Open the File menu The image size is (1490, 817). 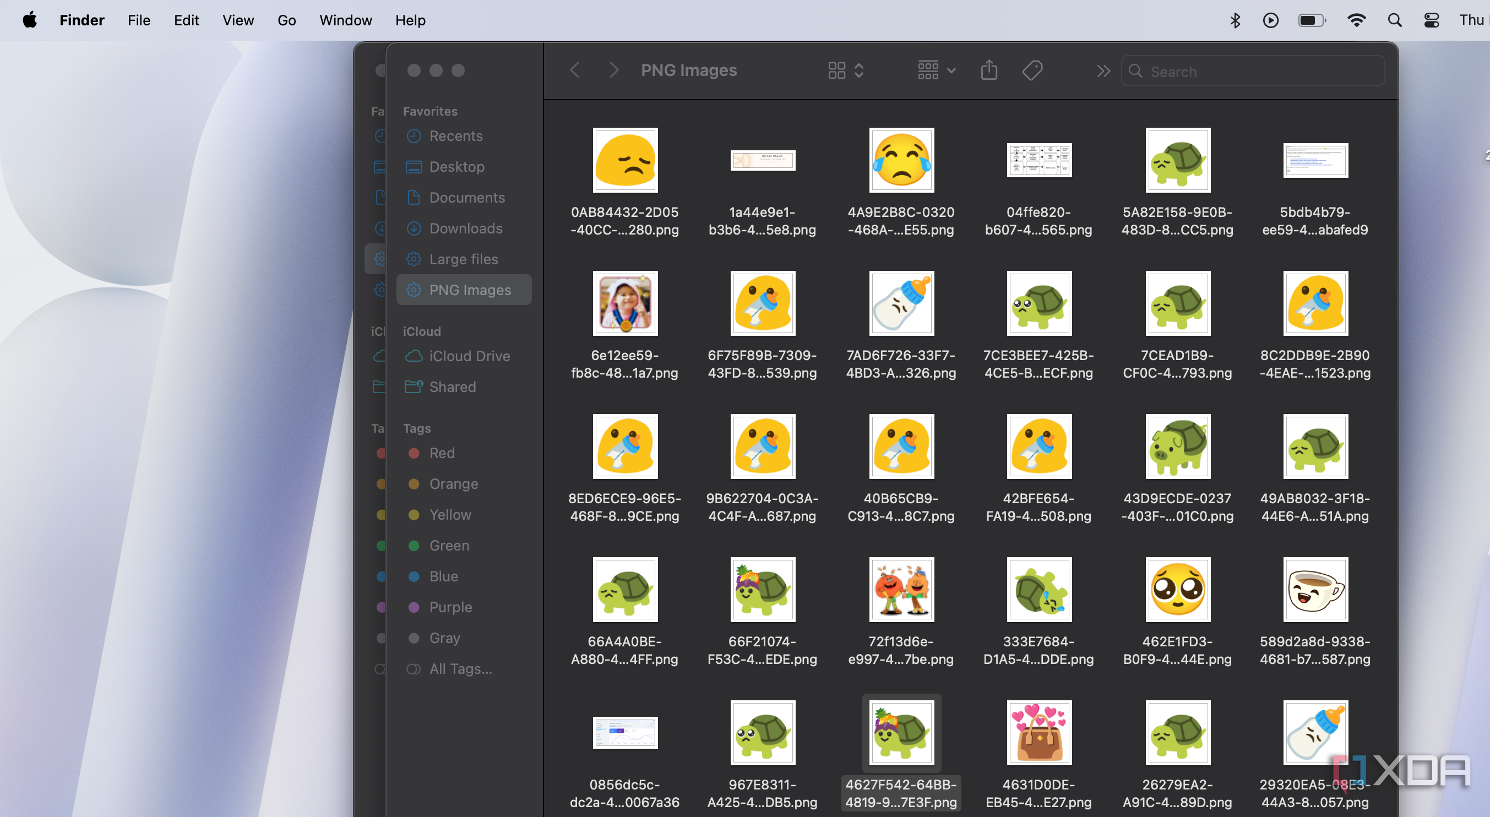139,20
